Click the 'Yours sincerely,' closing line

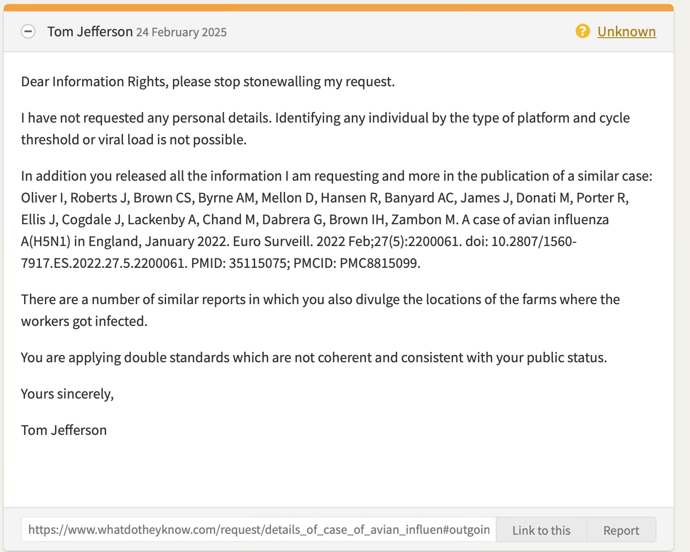tap(67, 394)
